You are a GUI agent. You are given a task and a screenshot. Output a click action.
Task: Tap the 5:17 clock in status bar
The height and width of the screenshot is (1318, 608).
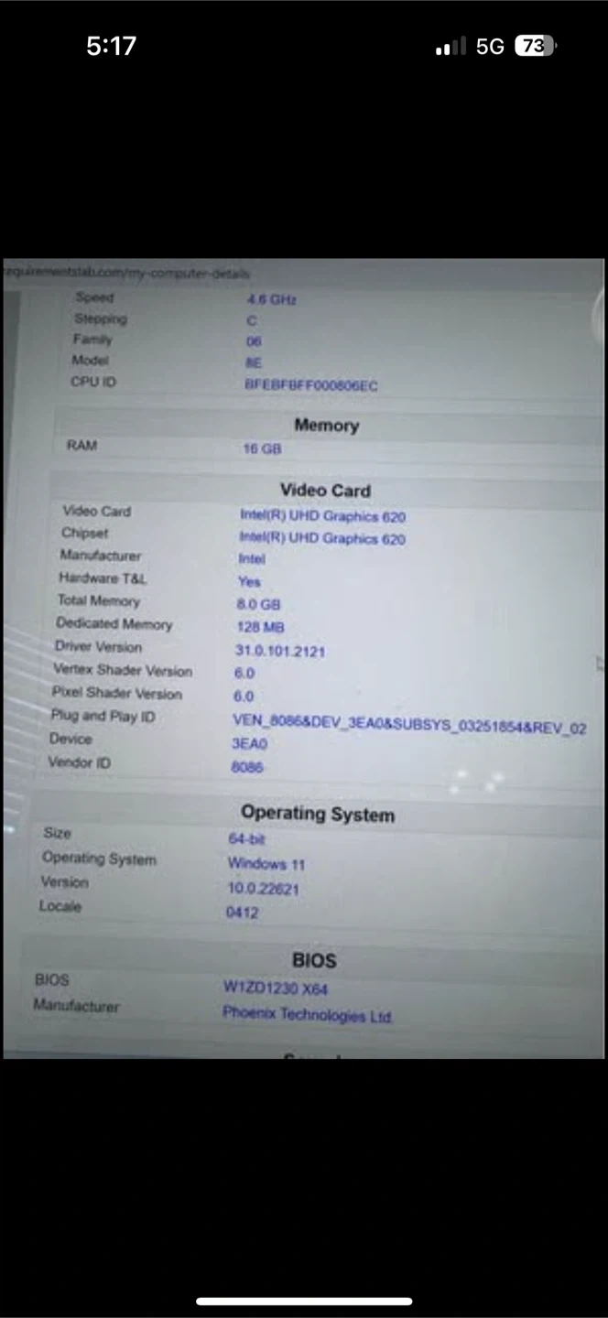click(111, 47)
